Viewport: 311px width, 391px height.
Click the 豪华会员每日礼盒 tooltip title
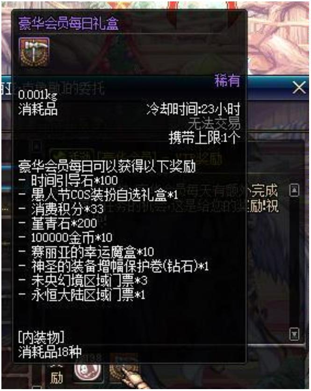tap(68, 24)
